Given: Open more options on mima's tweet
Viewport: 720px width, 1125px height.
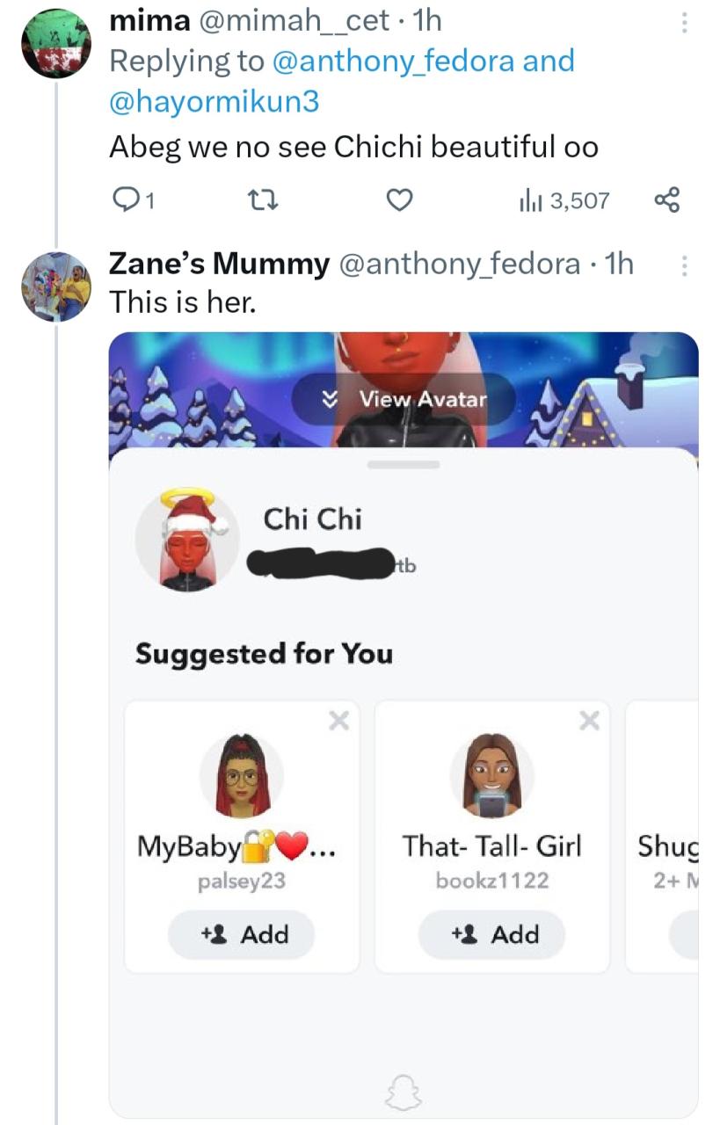Looking at the screenshot, I should [683, 23].
